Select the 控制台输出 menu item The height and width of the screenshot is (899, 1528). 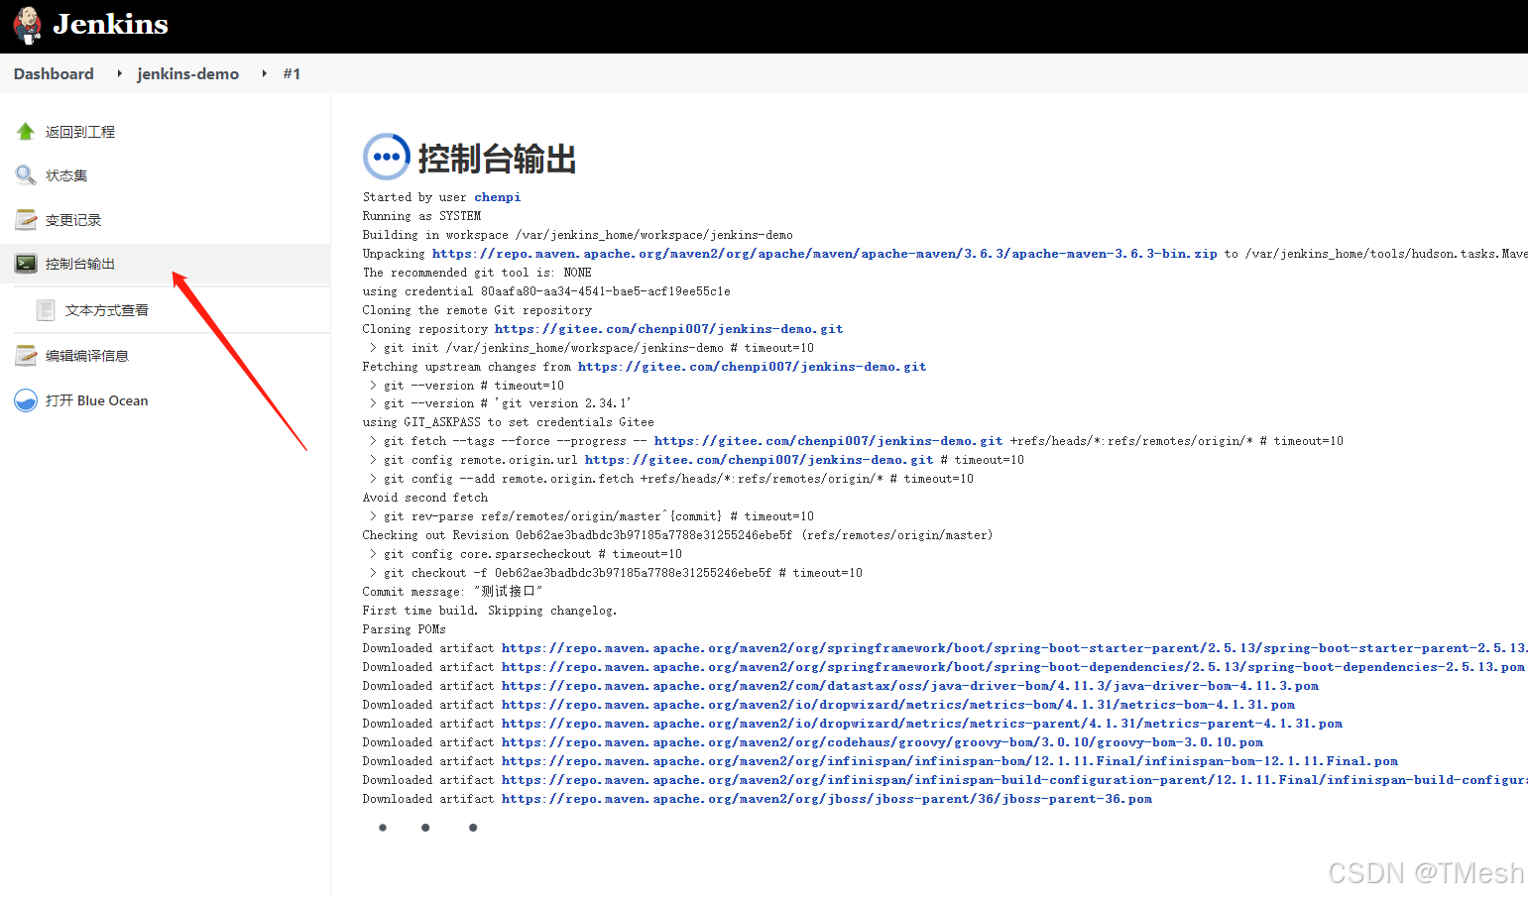(x=80, y=264)
